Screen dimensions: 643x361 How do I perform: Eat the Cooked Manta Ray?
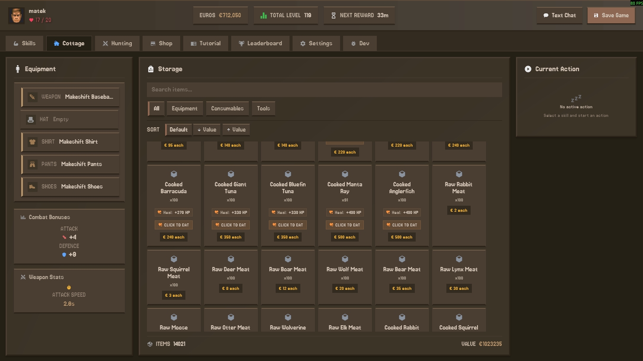[x=344, y=225]
